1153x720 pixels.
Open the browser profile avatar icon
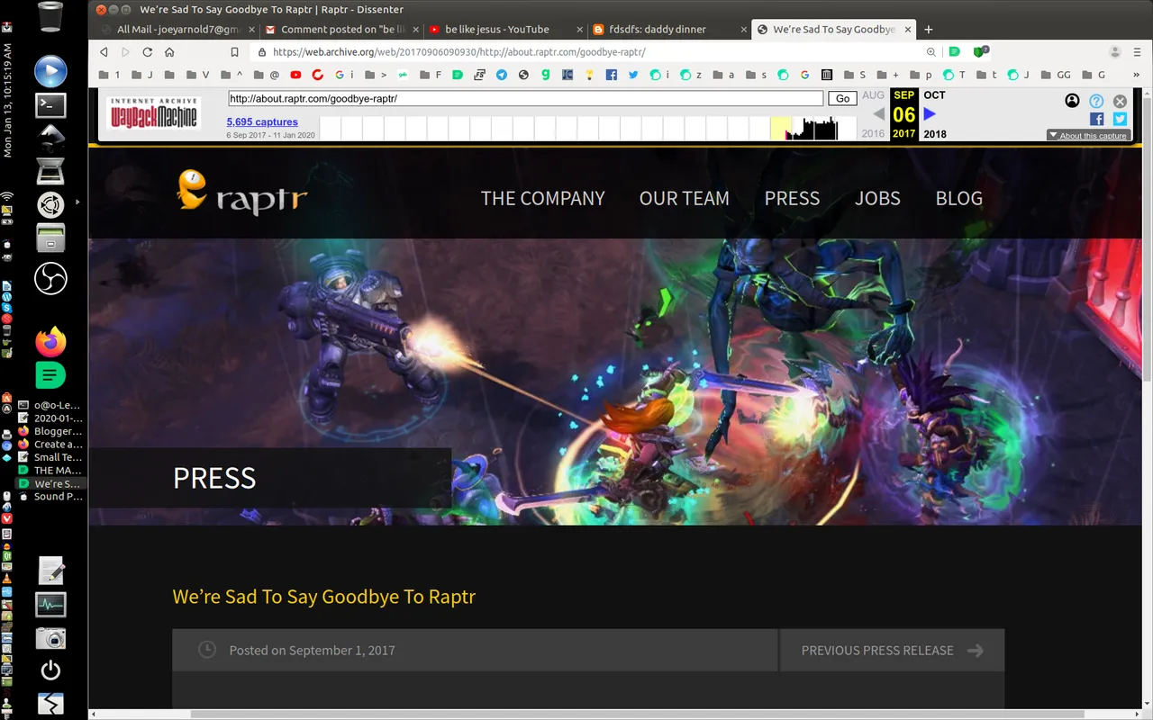pos(1115,52)
